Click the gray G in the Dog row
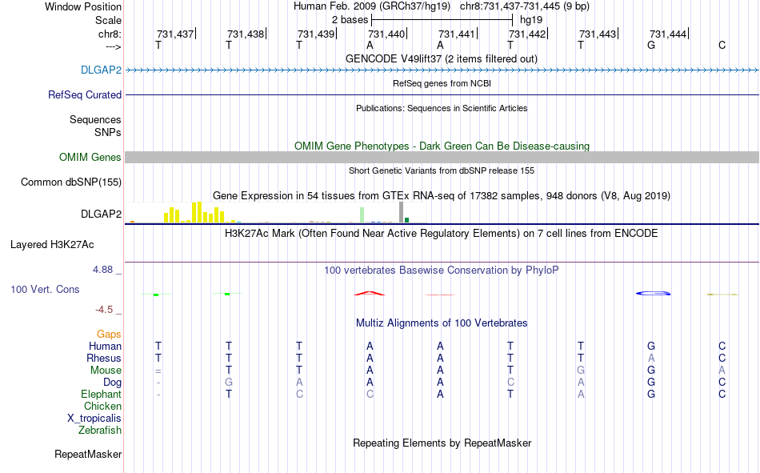 228,383
